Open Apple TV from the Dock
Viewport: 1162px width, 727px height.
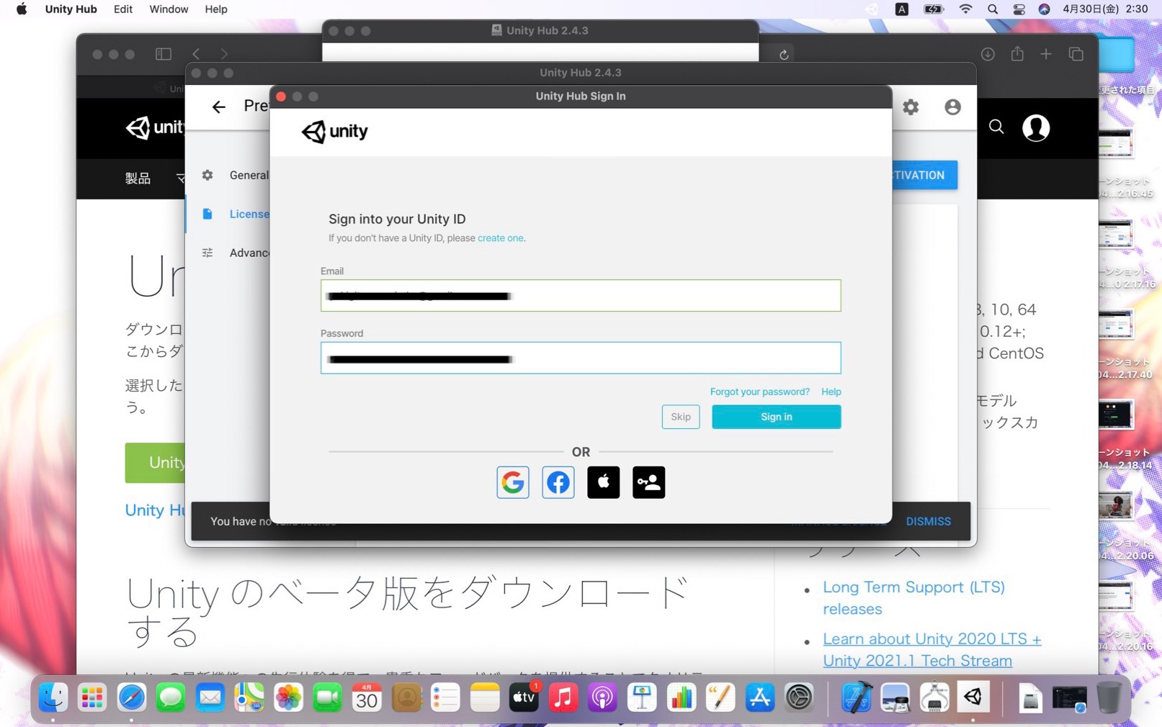(x=524, y=697)
